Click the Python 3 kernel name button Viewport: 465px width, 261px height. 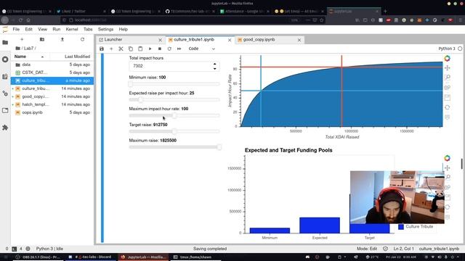(446, 49)
